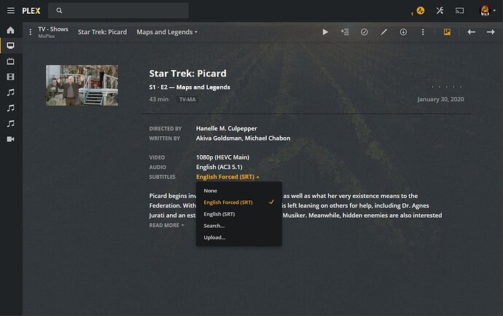This screenshot has height=316, width=503.
Task: Go to Home in the sidebar
Action: point(11,30)
